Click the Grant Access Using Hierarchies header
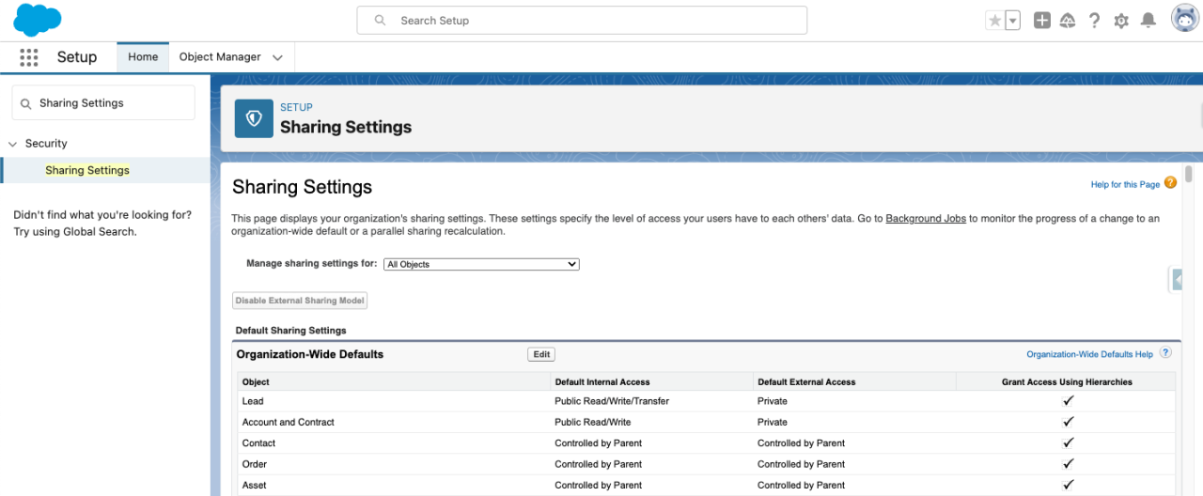1203x496 pixels. coord(1067,382)
